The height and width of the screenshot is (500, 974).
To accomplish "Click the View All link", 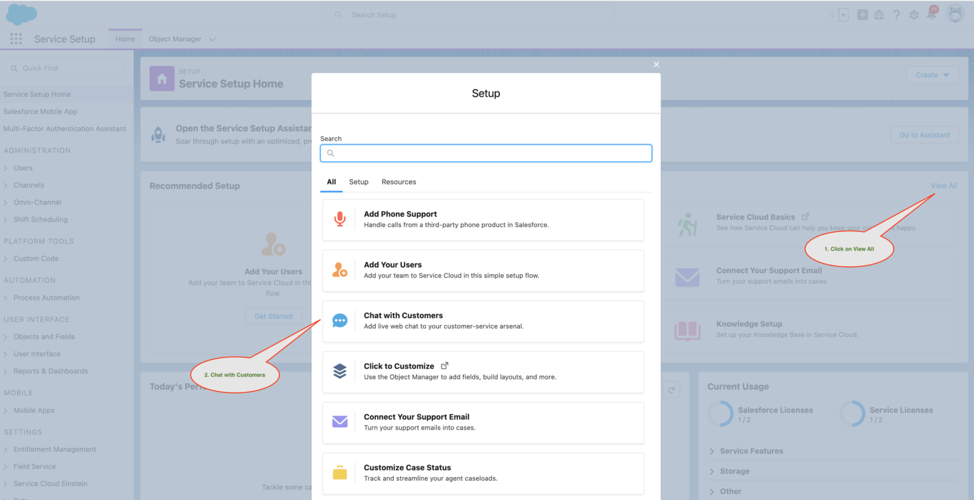I will [944, 186].
